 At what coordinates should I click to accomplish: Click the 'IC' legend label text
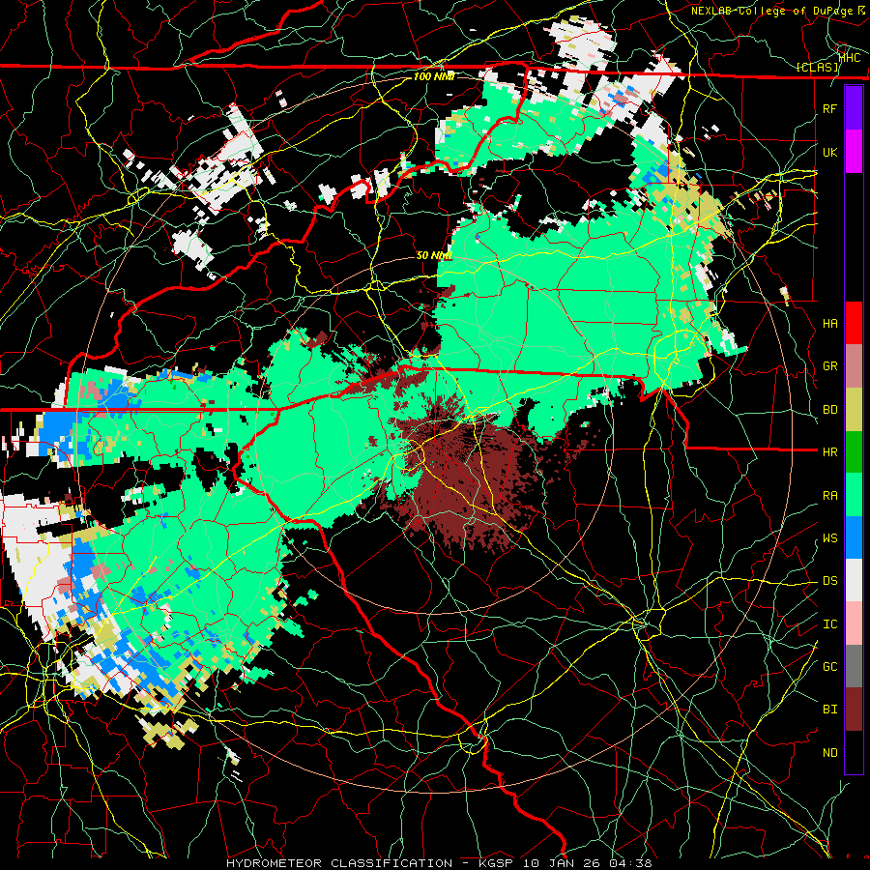(830, 624)
